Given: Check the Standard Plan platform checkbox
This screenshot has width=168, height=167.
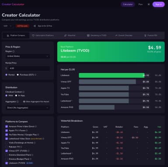Looking at the screenshot, I should point(7,155).
